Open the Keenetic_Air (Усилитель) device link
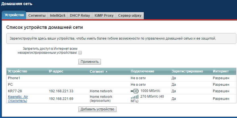The width and height of the screenshot is (237, 118). click(18, 99)
